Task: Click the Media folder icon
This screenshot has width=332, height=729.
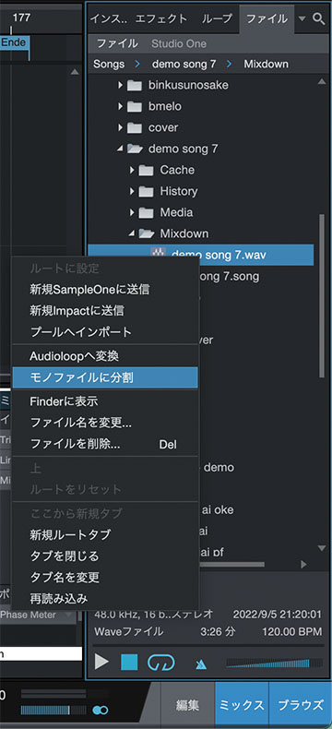Action: coord(147,212)
